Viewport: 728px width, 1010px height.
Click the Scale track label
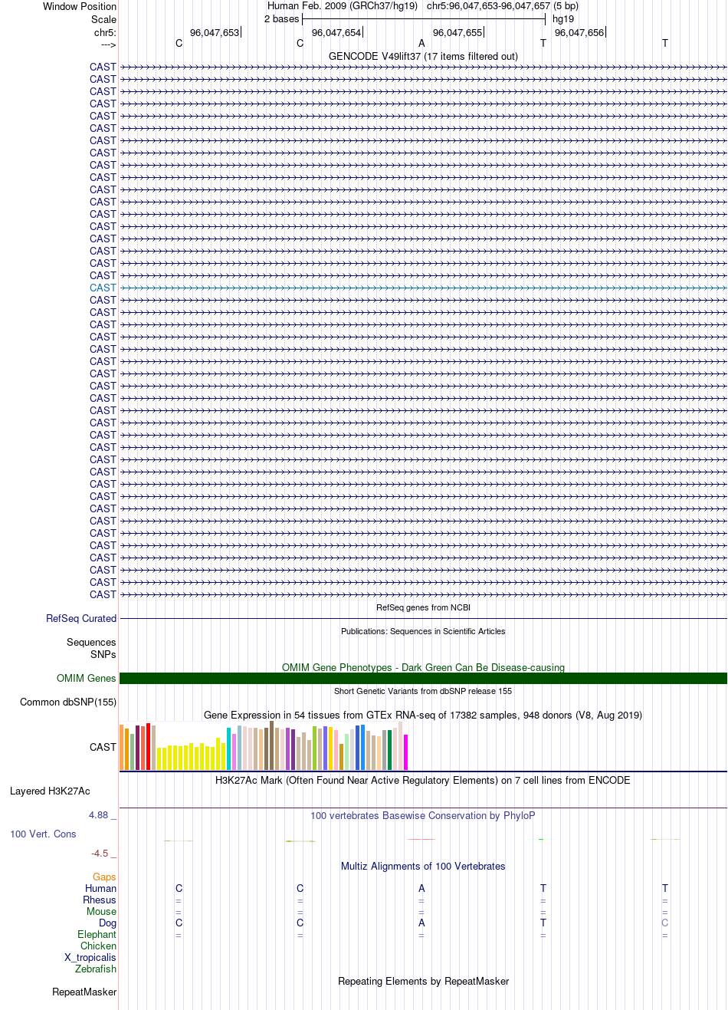[x=103, y=19]
